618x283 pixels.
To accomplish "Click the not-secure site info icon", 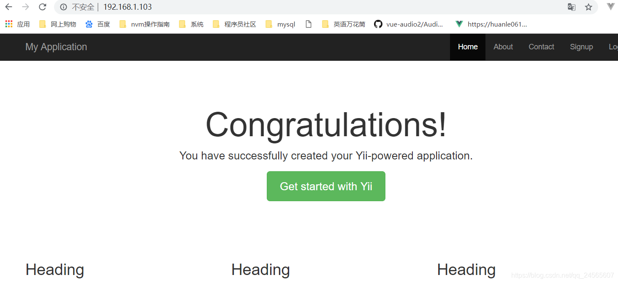I will coord(64,7).
